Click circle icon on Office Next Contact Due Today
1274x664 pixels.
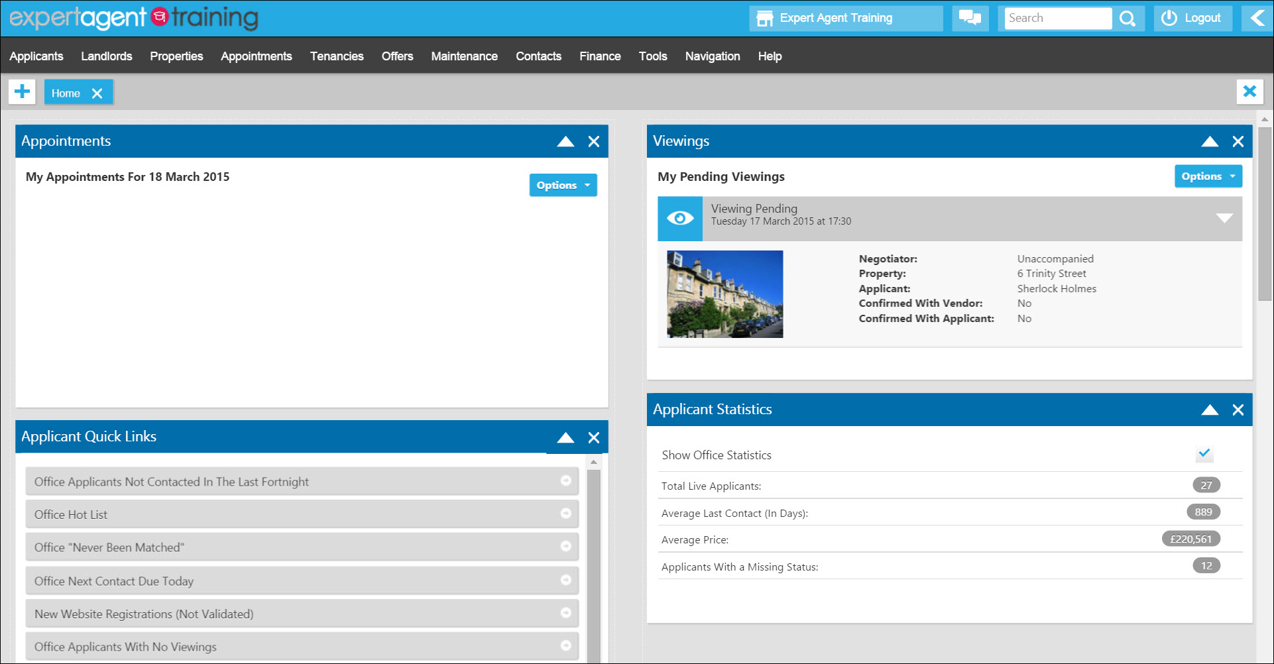[x=565, y=580]
